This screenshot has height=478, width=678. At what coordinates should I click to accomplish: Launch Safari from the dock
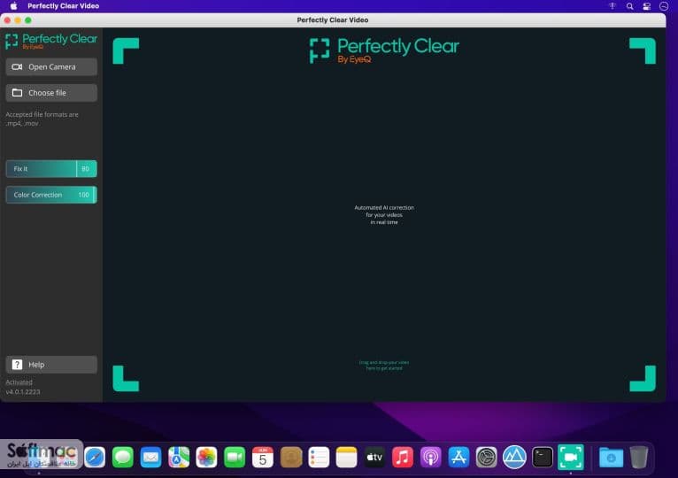tap(95, 458)
